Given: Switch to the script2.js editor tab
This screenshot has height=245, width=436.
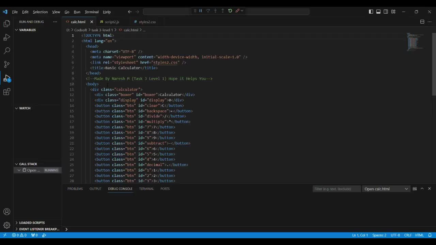Looking at the screenshot, I should tap(112, 22).
